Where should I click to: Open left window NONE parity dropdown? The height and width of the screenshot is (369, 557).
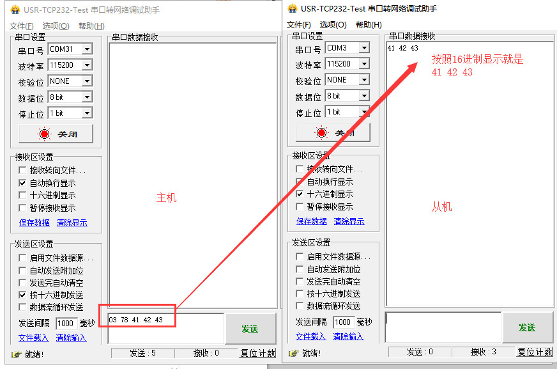click(87, 81)
